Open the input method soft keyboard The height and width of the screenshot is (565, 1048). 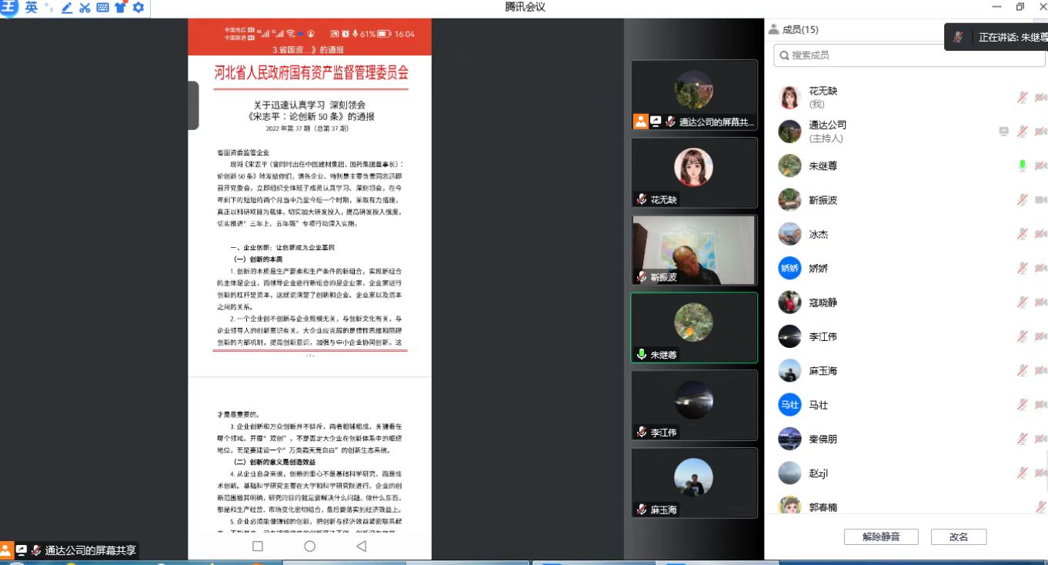[102, 8]
